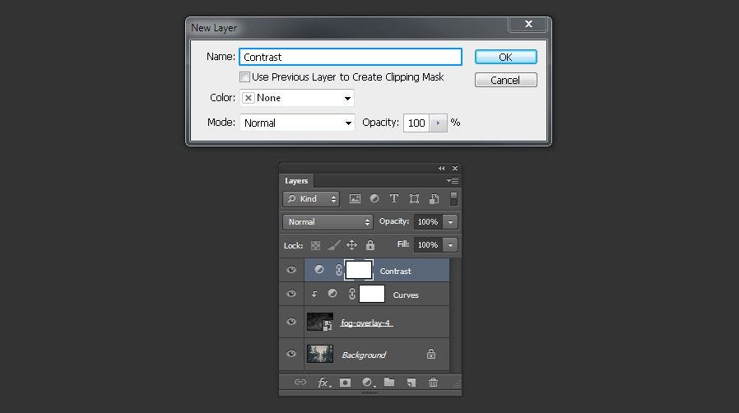Enable Use Previous Layer clipping mask checkbox
This screenshot has height=413, width=739.
[244, 77]
